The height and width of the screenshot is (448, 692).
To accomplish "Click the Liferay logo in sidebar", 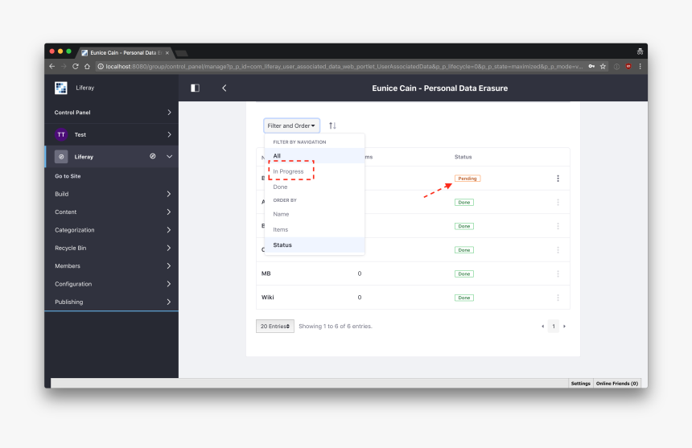I will tap(61, 88).
